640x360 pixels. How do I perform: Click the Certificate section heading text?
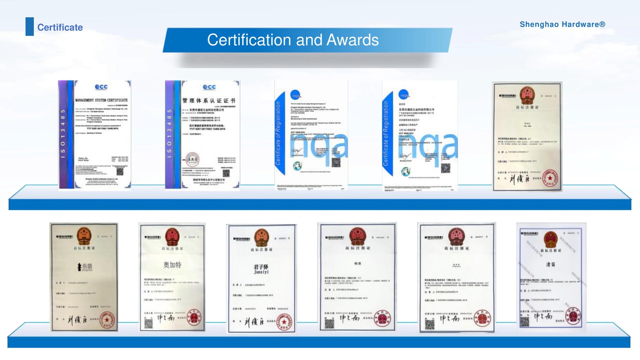(x=60, y=28)
